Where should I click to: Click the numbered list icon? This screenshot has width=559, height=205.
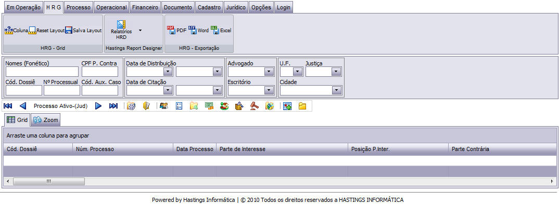(180, 106)
